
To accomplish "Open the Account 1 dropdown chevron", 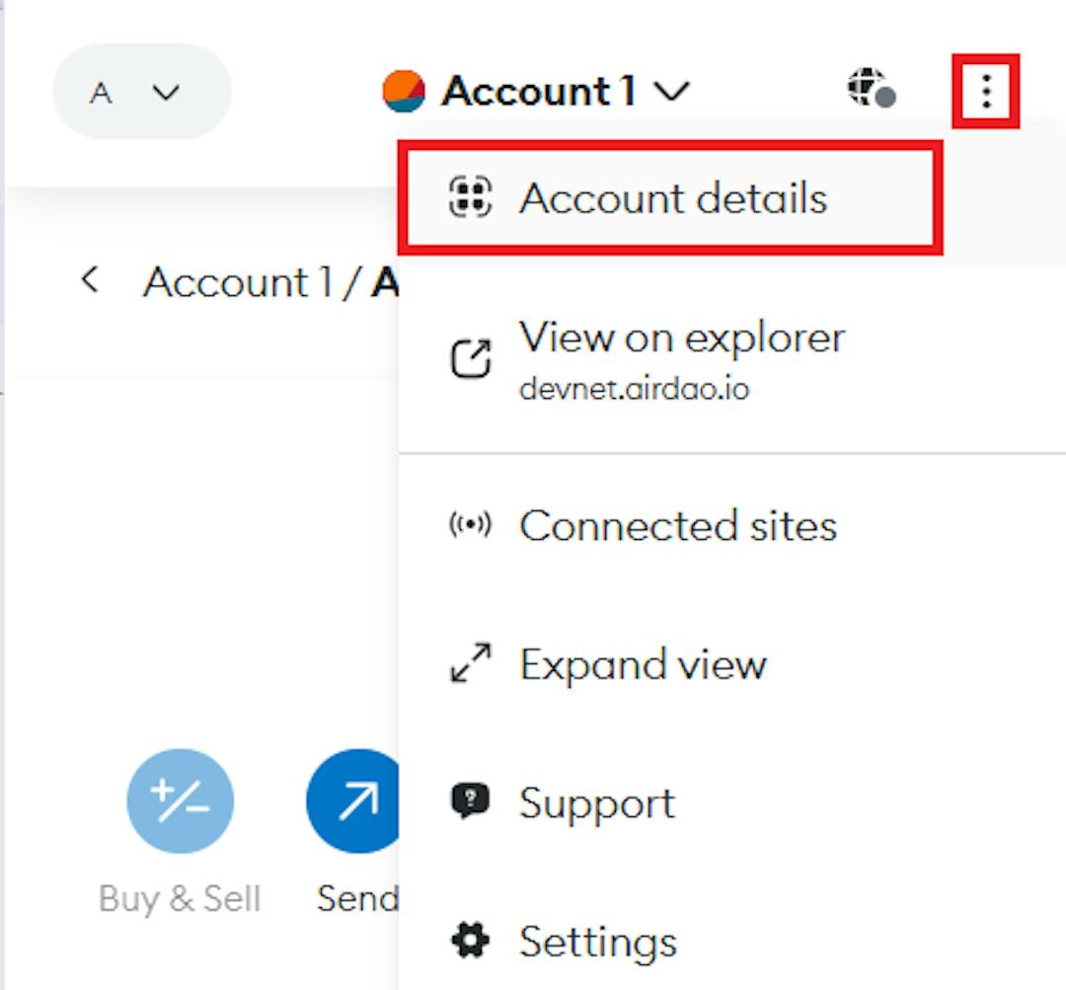I will (672, 92).
